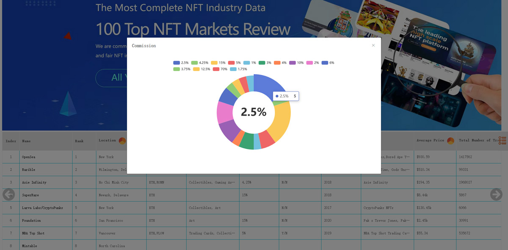The height and width of the screenshot is (250, 508).
Task: Click the Index column header
Action: [11, 141]
